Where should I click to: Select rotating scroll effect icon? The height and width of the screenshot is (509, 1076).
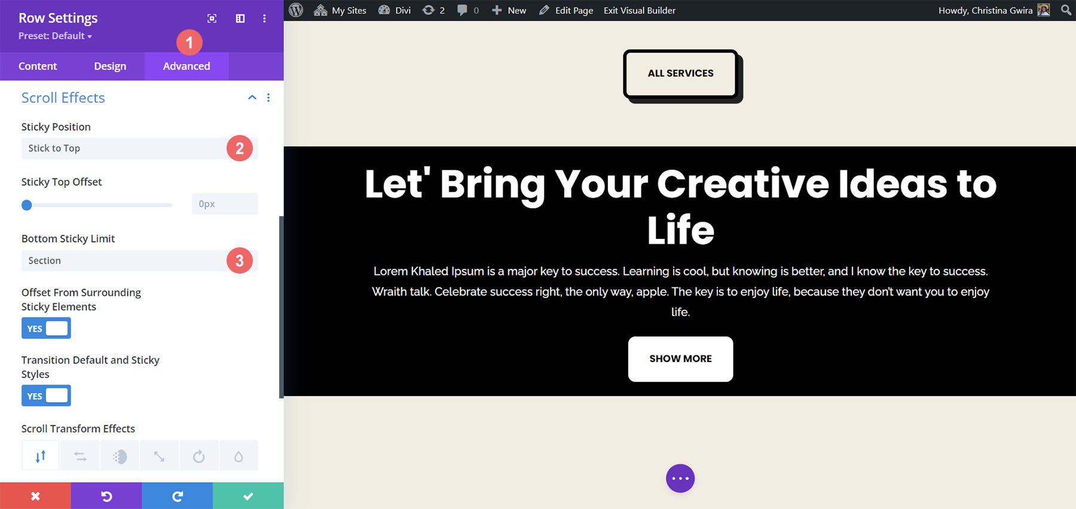[x=199, y=456]
